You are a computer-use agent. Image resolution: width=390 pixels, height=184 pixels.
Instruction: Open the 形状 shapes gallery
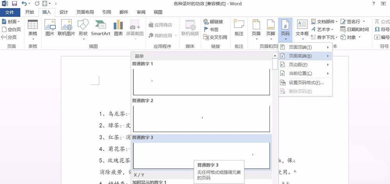[83, 30]
